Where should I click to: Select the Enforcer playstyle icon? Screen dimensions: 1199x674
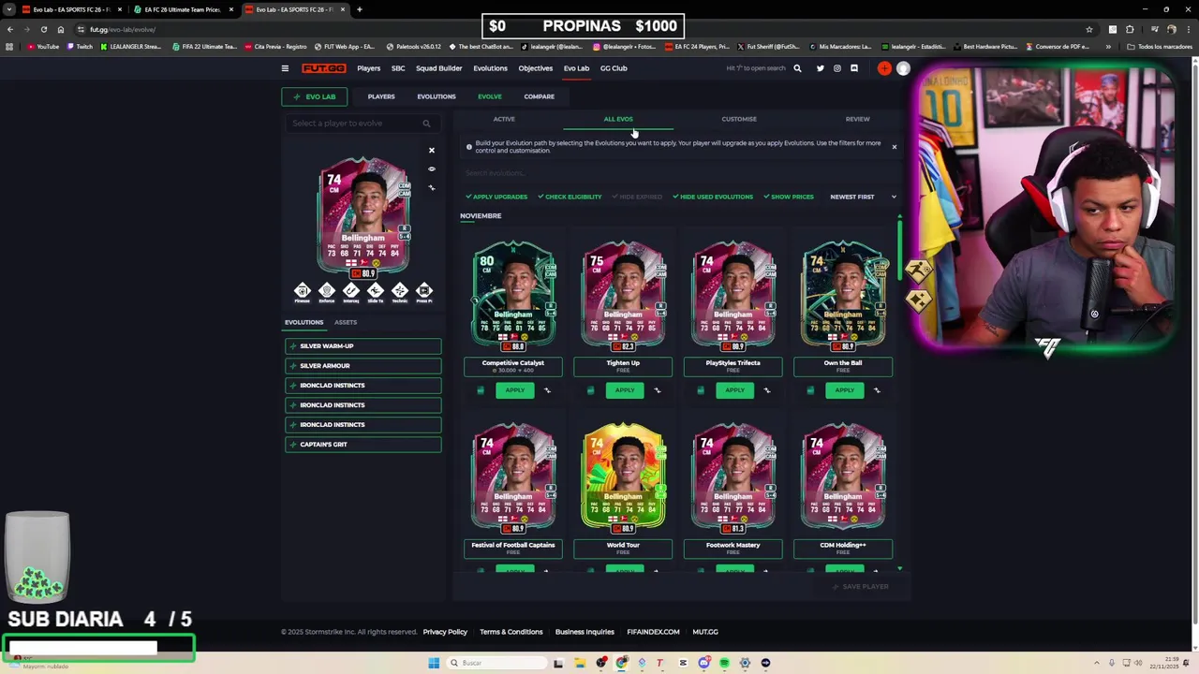[326, 291]
